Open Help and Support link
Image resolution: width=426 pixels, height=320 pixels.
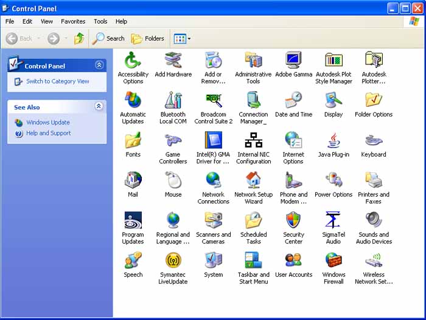48,133
